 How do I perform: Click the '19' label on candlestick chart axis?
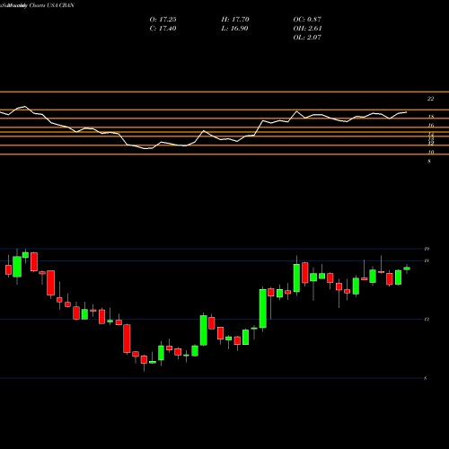(427, 249)
